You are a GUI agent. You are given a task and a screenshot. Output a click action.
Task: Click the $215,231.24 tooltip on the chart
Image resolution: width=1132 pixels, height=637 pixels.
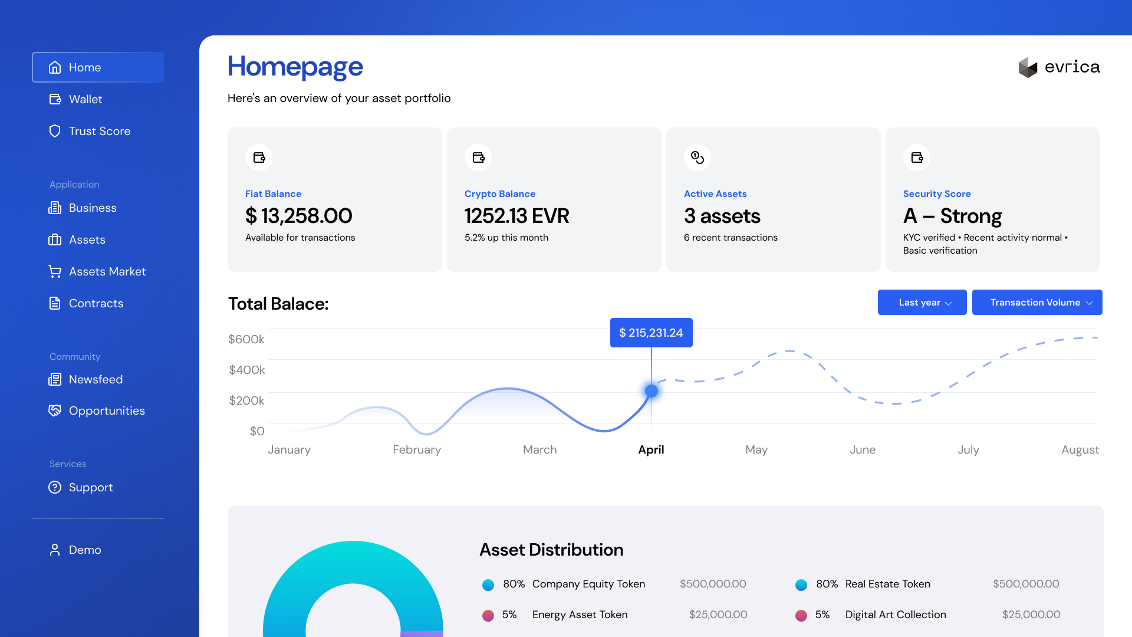tap(651, 333)
